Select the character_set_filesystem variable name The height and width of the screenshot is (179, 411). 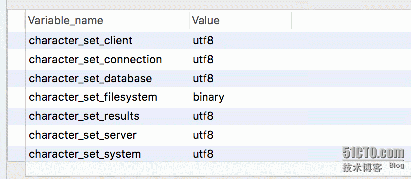click(93, 97)
